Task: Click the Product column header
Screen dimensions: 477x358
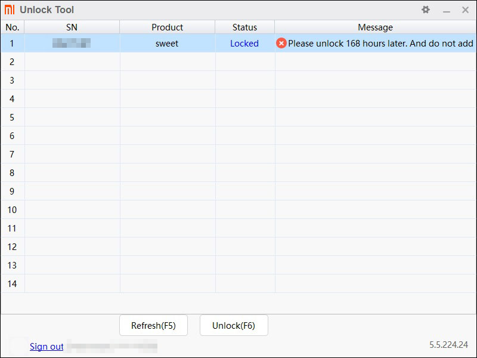Action: tap(168, 27)
